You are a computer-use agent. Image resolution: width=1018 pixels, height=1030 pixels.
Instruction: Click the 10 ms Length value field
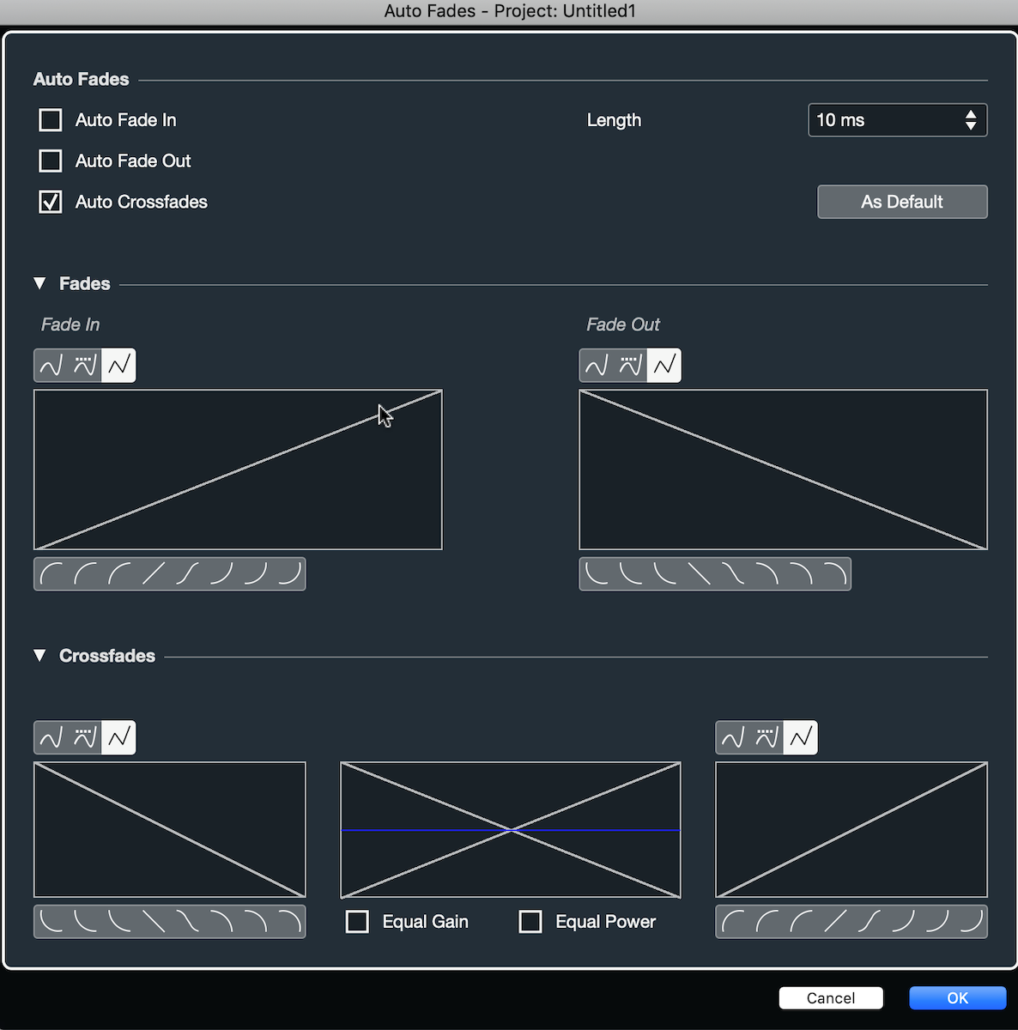[x=898, y=120]
